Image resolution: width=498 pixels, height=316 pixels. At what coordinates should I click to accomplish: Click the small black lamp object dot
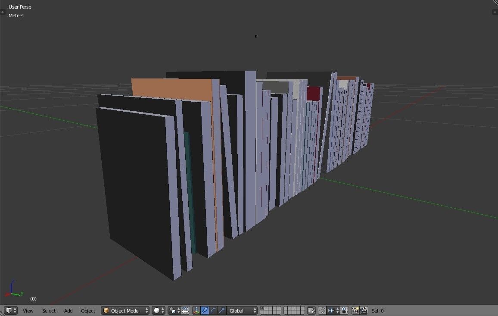[x=256, y=36]
